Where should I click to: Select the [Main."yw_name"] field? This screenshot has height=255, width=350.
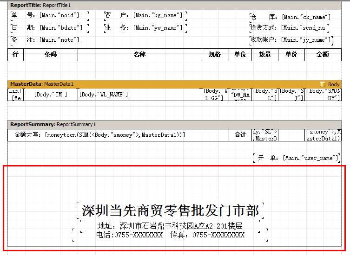coord(145,28)
